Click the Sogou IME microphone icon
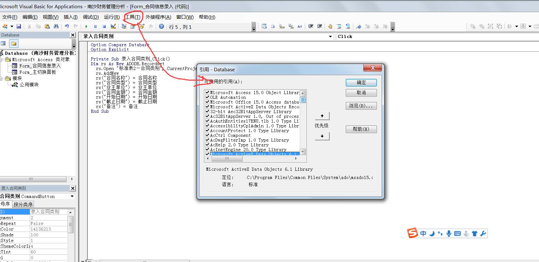This screenshot has height=262, width=539. (449, 233)
